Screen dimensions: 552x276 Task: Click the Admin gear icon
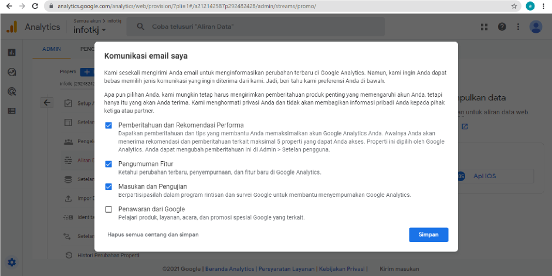click(x=12, y=263)
